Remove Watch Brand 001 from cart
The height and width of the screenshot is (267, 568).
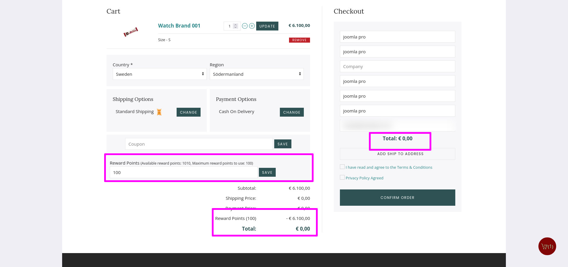tap(299, 40)
